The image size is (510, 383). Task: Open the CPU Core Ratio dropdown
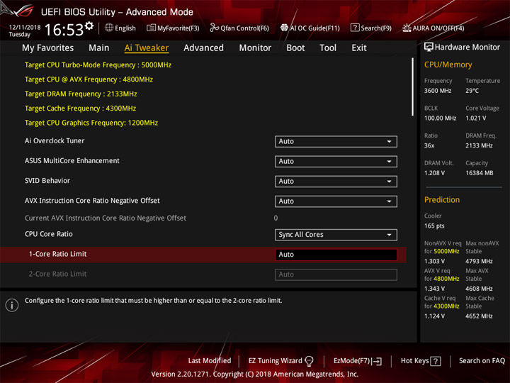click(336, 235)
